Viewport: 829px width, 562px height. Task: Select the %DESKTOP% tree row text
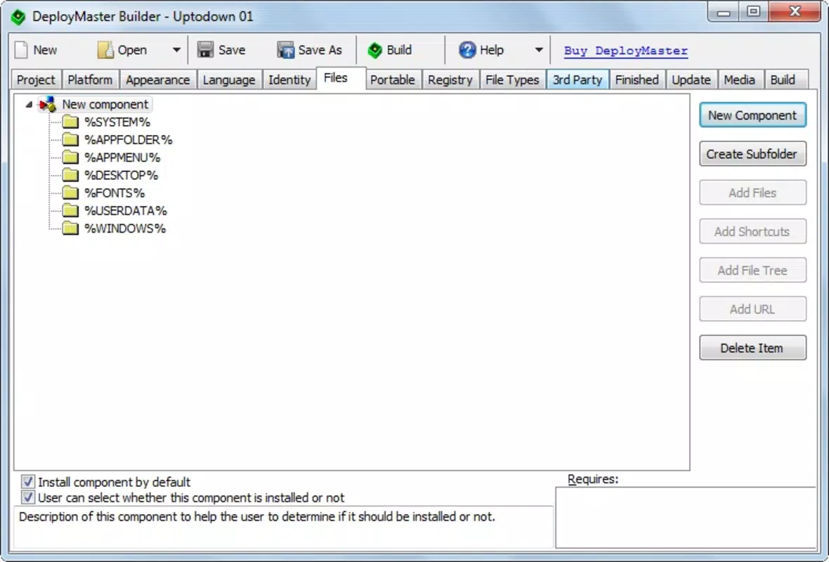pyautogui.click(x=121, y=175)
